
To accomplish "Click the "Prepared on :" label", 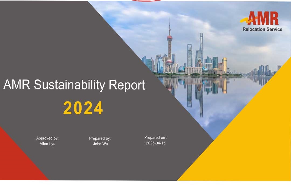I will [x=156, y=138].
